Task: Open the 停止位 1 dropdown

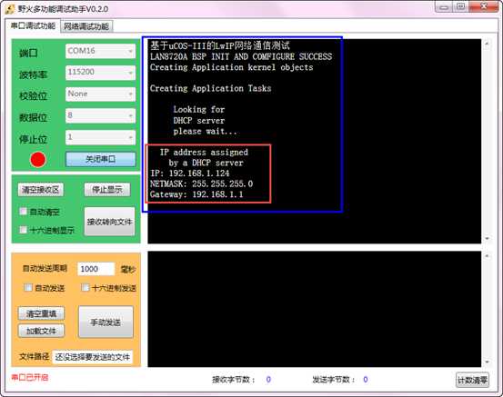Action: tap(100, 137)
